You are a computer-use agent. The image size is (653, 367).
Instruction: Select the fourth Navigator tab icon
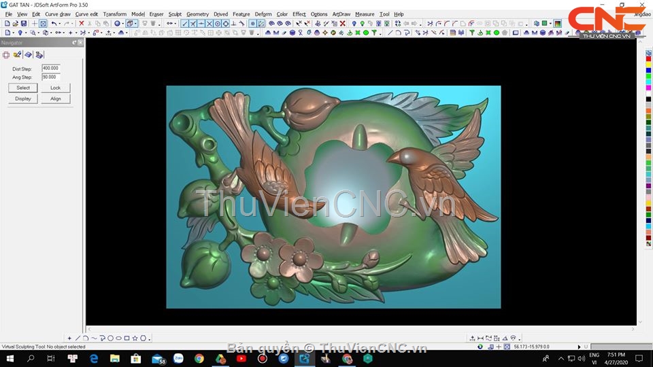pyautogui.click(x=39, y=54)
